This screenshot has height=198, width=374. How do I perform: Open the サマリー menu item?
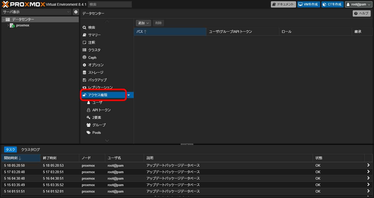[x=94, y=35]
